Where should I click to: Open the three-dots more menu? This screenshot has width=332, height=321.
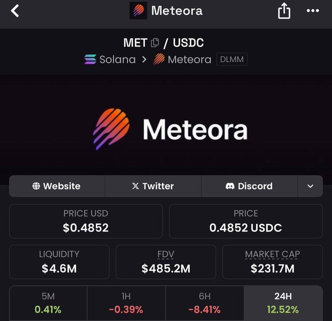point(312,11)
